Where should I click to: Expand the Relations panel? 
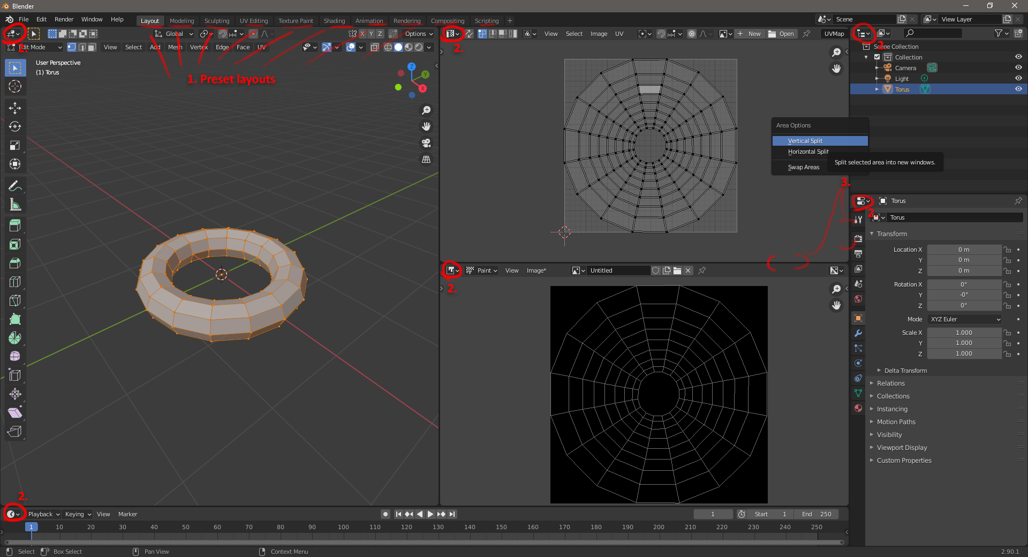point(890,383)
